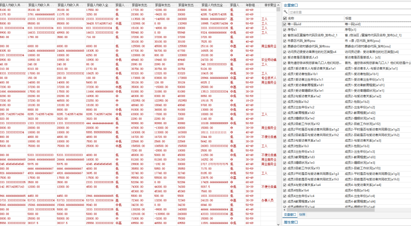Toggle checkbox for 受访者是否是答话人s5

tap(285, 57)
